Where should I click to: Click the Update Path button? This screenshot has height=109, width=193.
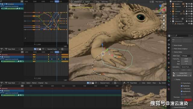(x=182, y=73)
